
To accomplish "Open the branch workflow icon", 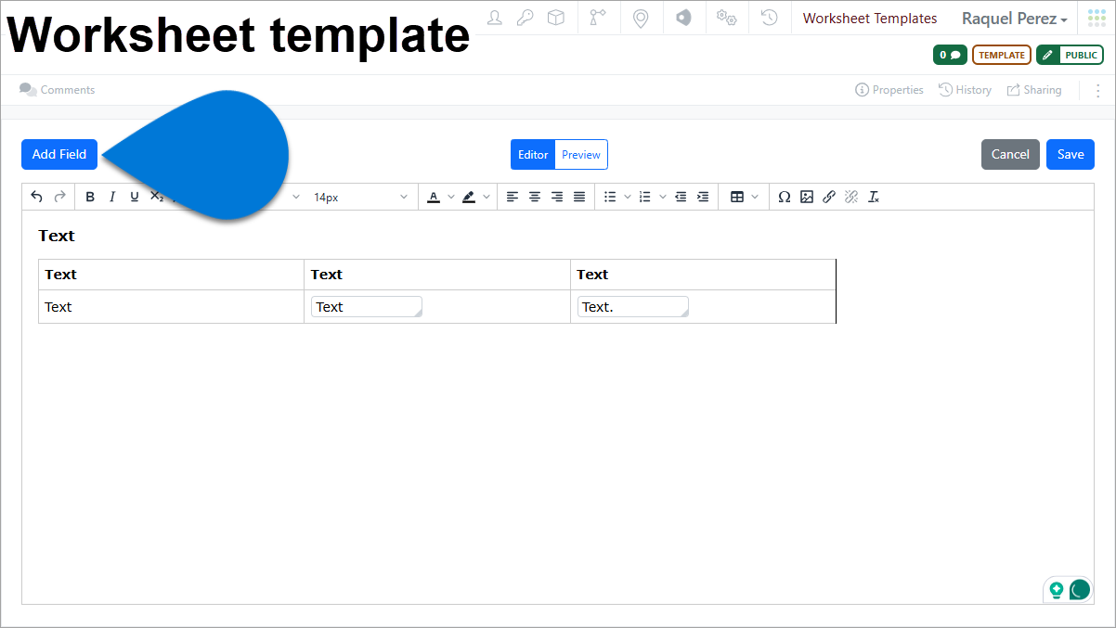I will pyautogui.click(x=597, y=18).
